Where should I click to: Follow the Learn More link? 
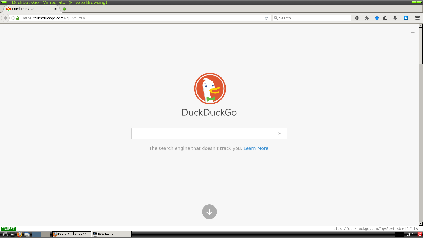point(256,148)
